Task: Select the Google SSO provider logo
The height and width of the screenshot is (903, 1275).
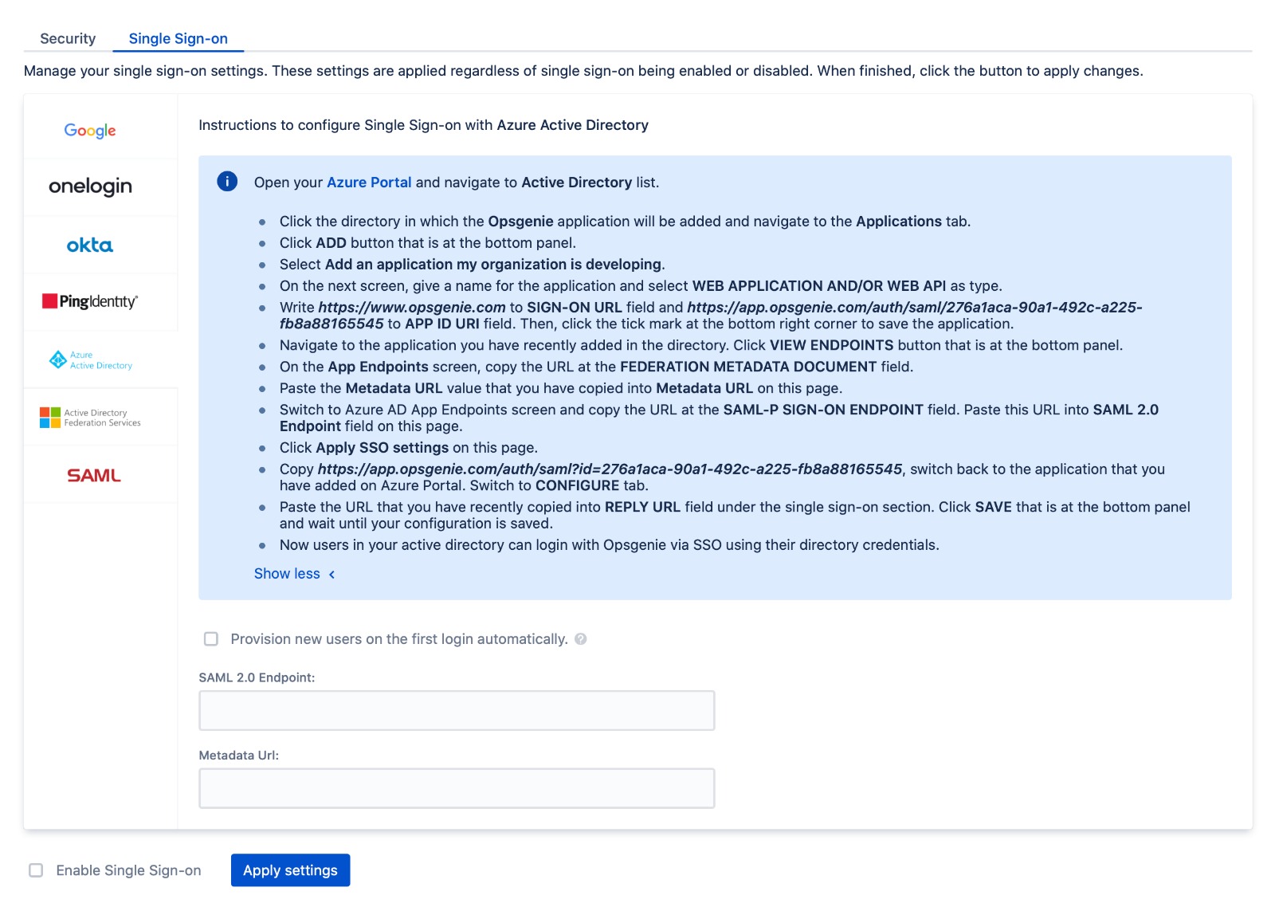Action: pos(90,131)
